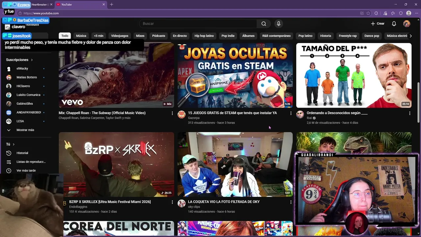The width and height of the screenshot is (421, 237).
Task: Open a new browser tab
Action: coord(111,5)
